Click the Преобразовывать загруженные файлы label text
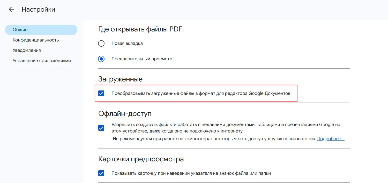This screenshot has width=388, height=183. (x=201, y=93)
